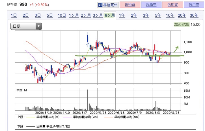Click the tallest volume bar in May
The image size is (205, 131).
pyautogui.click(x=88, y=100)
